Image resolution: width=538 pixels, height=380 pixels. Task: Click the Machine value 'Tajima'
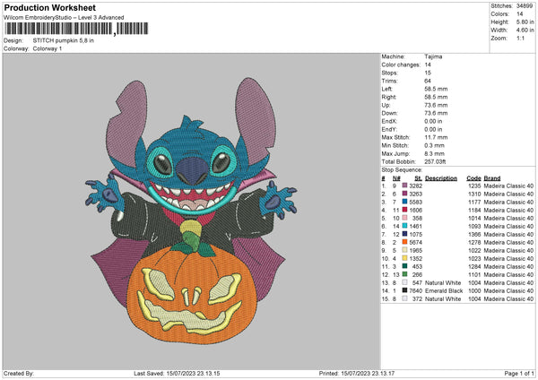coord(433,56)
